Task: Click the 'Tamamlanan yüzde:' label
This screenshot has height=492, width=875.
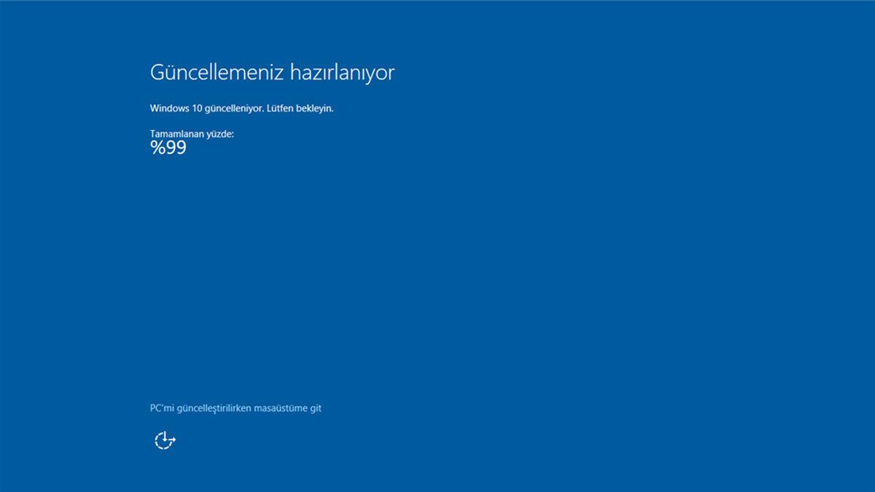Action: pos(192,134)
